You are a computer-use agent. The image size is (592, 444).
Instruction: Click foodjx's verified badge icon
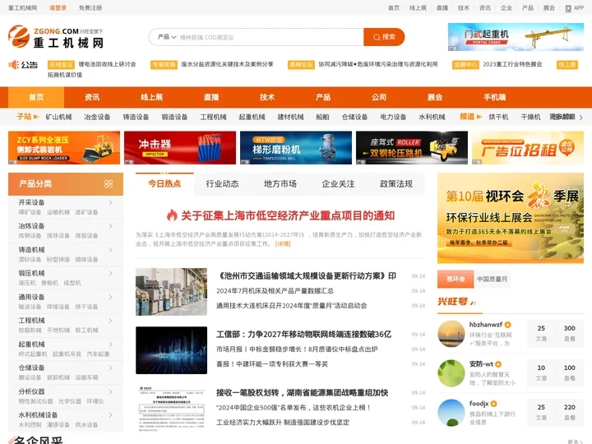pyautogui.click(x=494, y=404)
